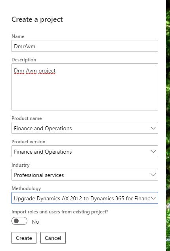Click the Create button
Image resolution: width=170 pixels, height=251 pixels.
(24, 238)
